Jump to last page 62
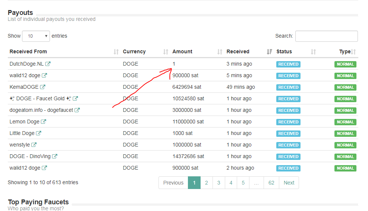 click(271, 183)
